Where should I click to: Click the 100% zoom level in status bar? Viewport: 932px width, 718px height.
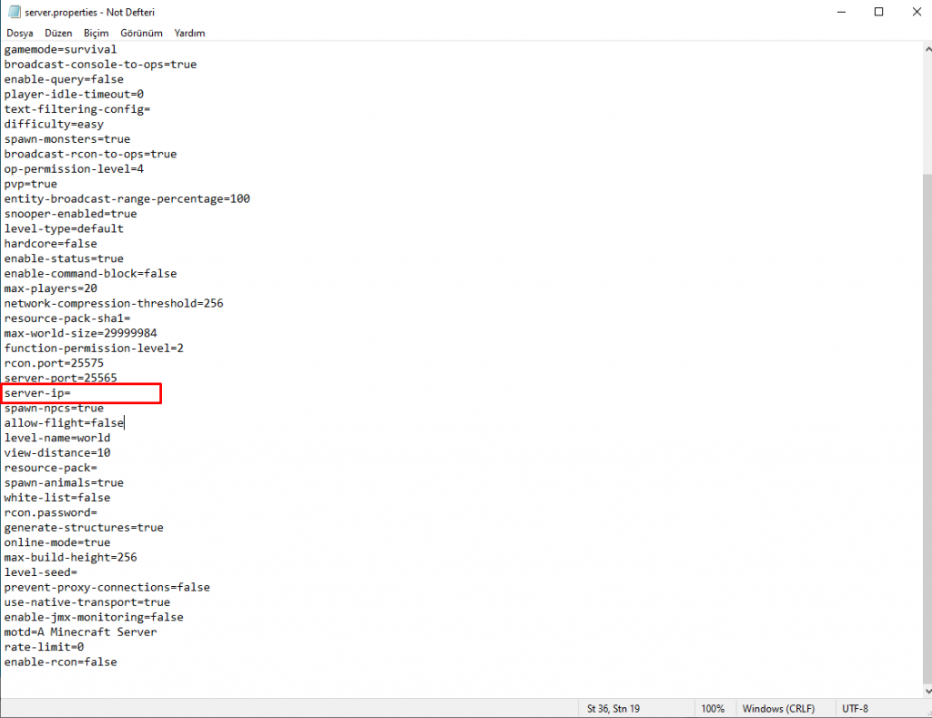point(713,708)
